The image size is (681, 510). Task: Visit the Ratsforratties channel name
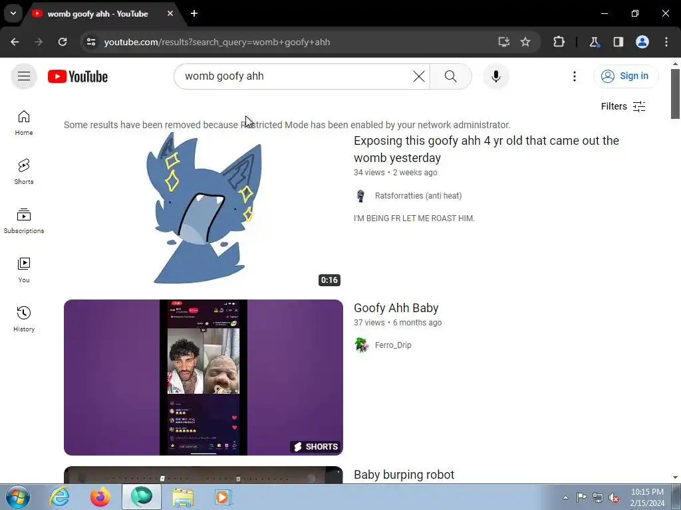(x=418, y=196)
